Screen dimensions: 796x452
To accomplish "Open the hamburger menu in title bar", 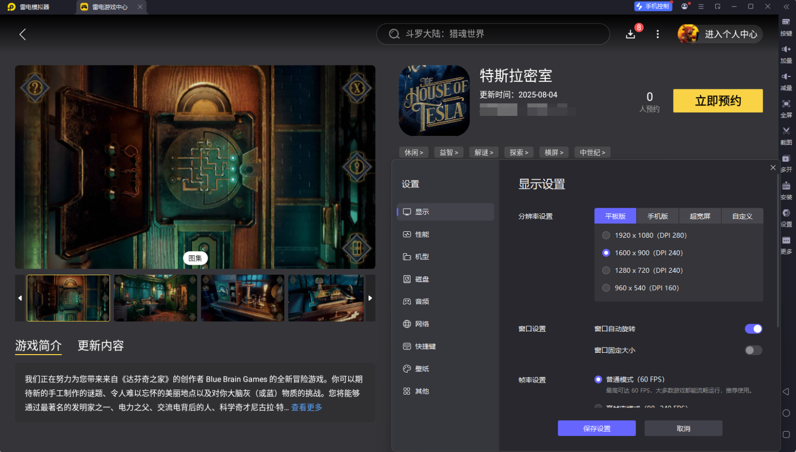I will tap(701, 6).
